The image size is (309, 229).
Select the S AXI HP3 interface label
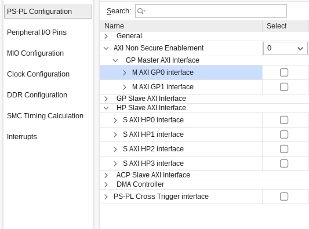[x=153, y=163]
